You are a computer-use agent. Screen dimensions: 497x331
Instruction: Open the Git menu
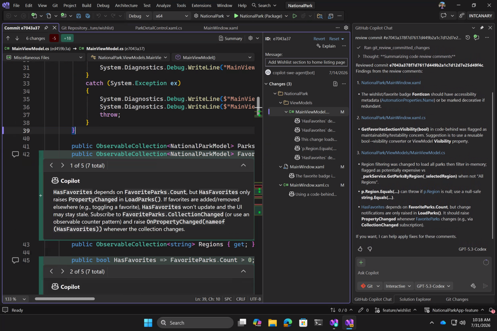(x=55, y=5)
